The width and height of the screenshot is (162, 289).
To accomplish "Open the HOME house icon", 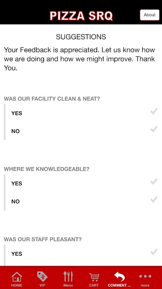I will [17, 277].
